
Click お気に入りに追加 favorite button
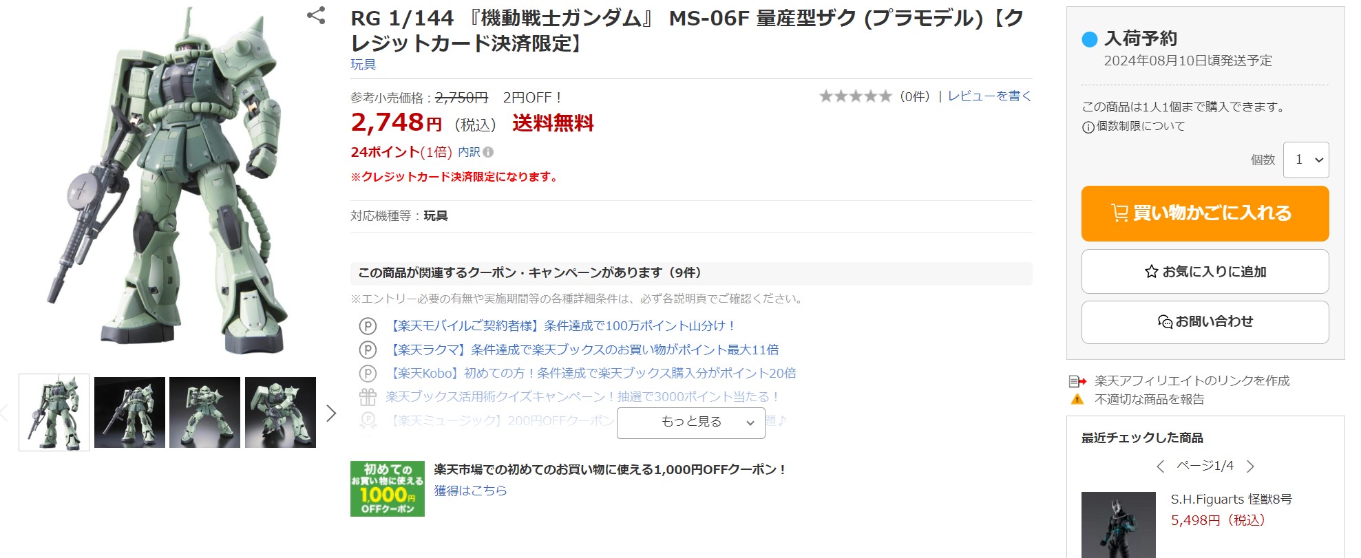[1205, 271]
